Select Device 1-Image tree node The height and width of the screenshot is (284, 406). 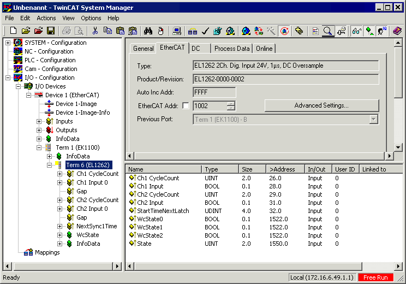click(x=76, y=104)
